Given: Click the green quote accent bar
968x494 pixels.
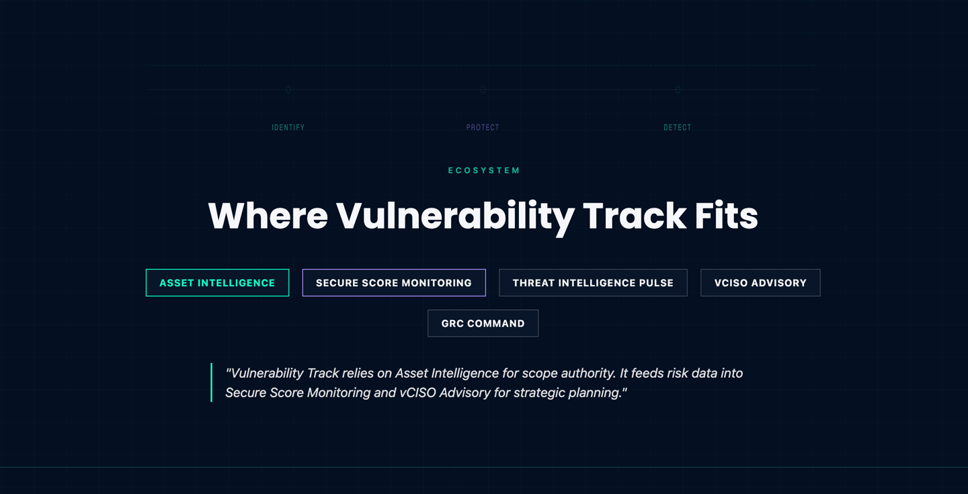Looking at the screenshot, I should click(212, 382).
